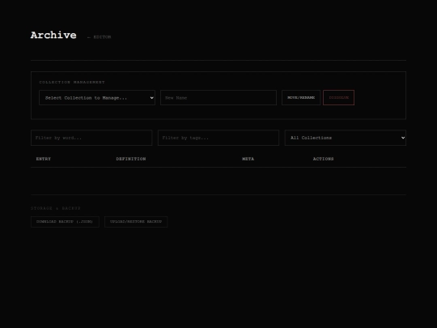Click the Collection Management heading
The height and width of the screenshot is (328, 437).
point(72,83)
